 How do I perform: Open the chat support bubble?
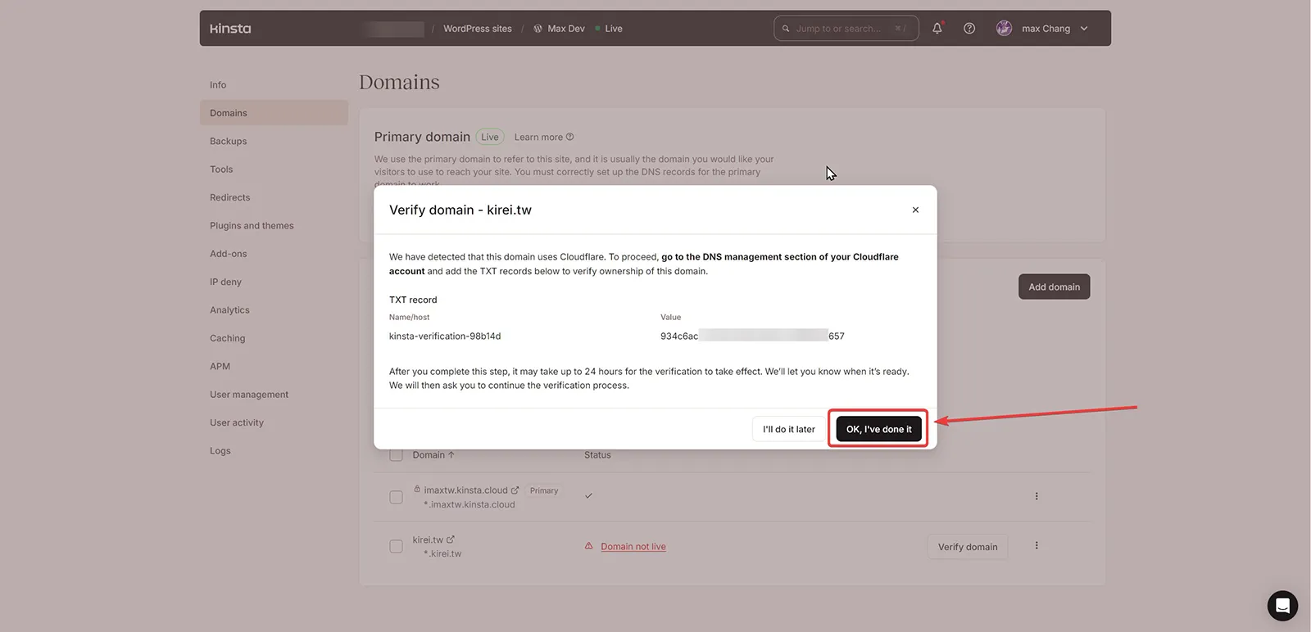click(x=1282, y=606)
